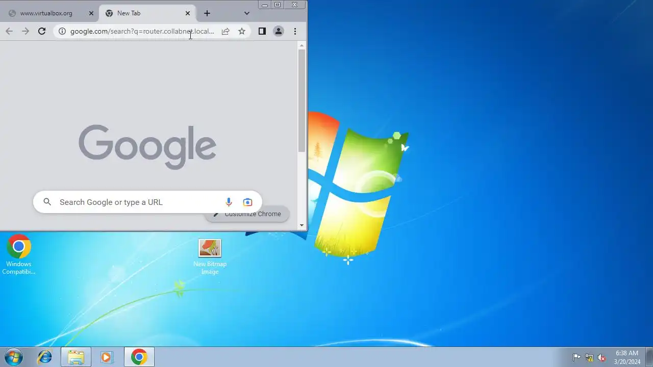The image size is (653, 367).
Task: Click the muted volume tray icon
Action: [x=602, y=357]
